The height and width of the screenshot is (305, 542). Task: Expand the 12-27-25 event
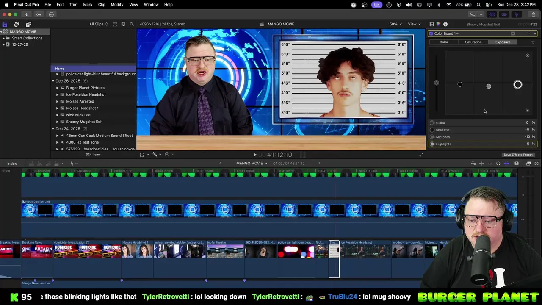tap(3, 44)
